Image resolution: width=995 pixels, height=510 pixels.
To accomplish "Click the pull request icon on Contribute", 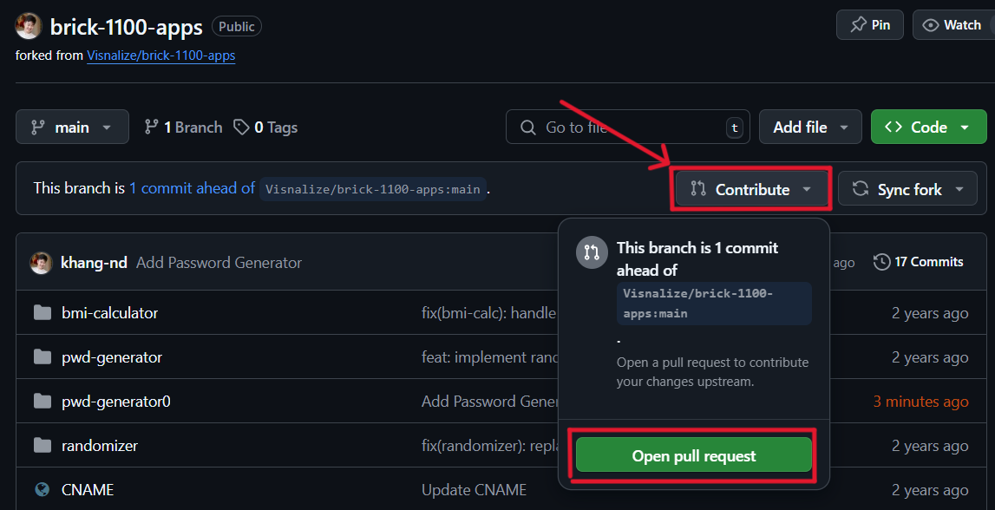I will pyautogui.click(x=699, y=188).
